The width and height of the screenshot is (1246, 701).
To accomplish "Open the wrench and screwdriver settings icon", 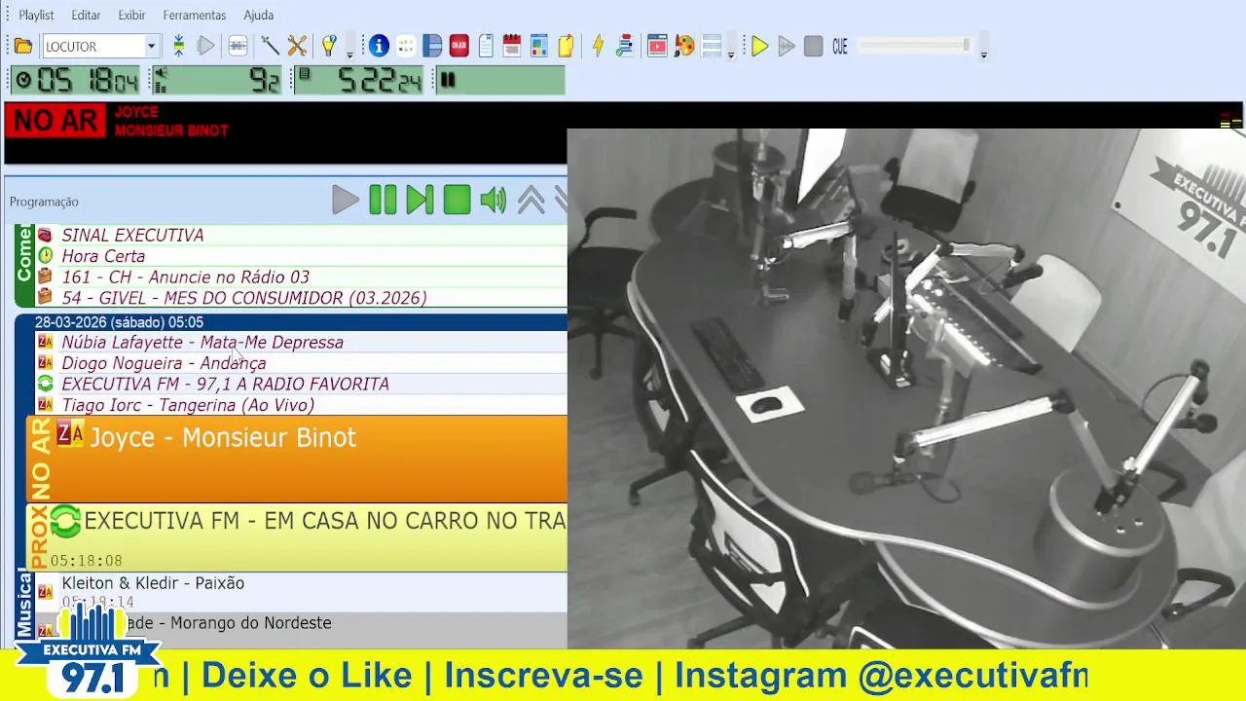I will (297, 46).
